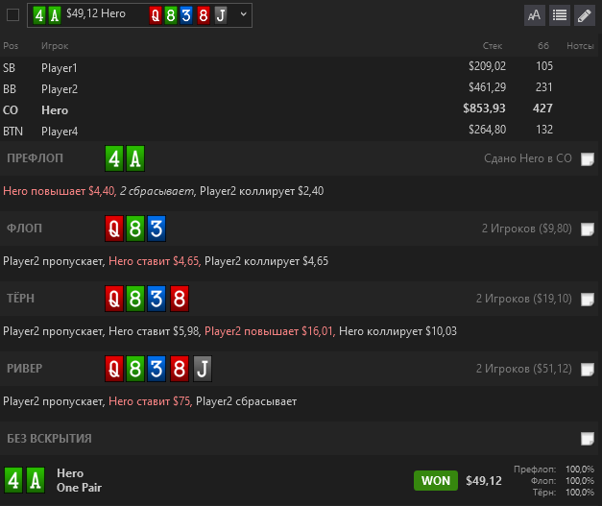Image resolution: width=602 pixels, height=506 pixels.
Task: Click the ПРЕФЛОП street label
Action: coord(35,158)
